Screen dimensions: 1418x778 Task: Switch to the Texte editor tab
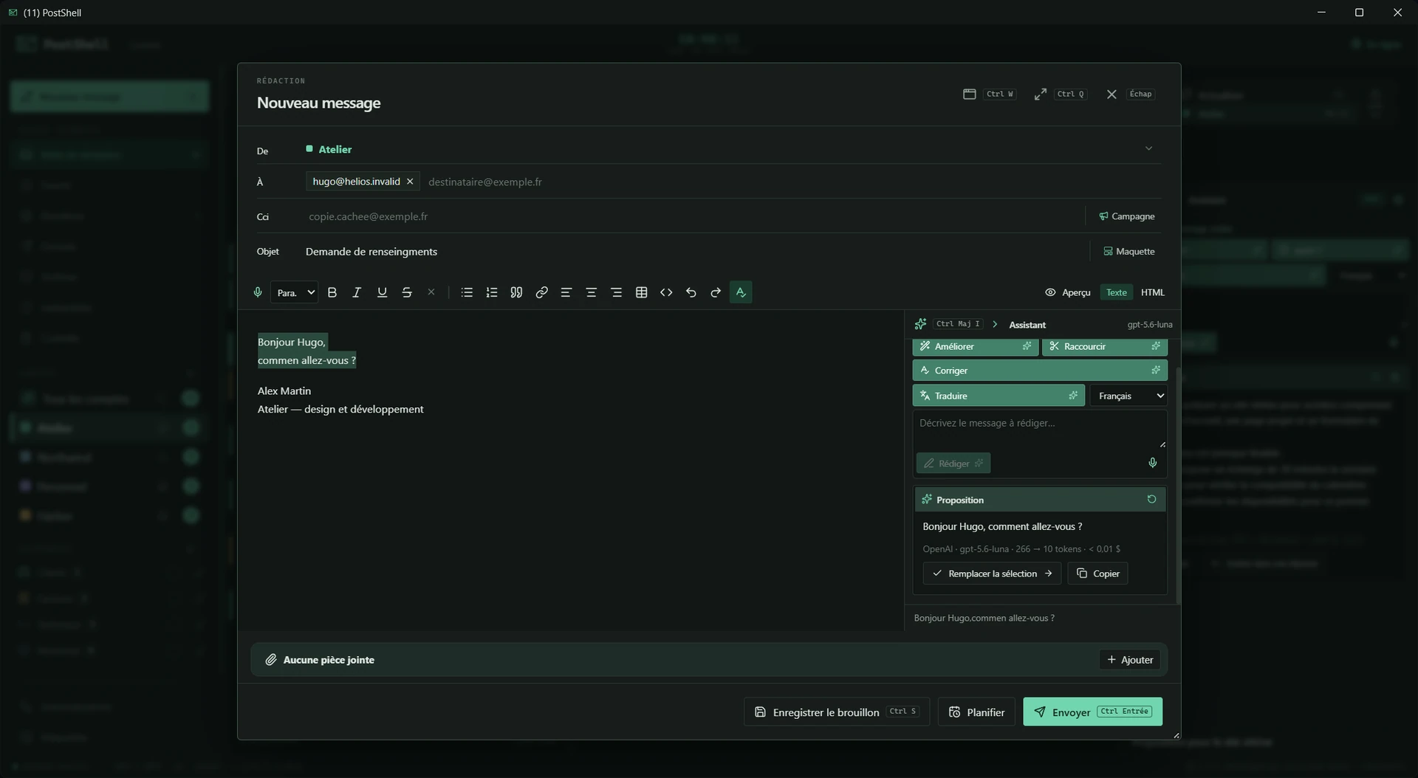coord(1117,292)
